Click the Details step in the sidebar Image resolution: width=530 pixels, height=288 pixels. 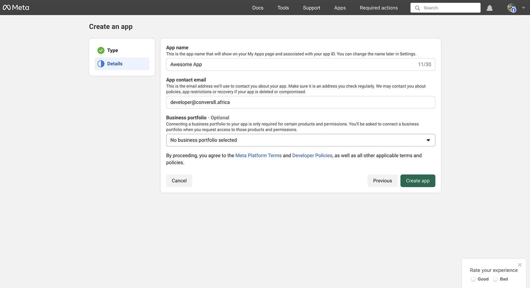click(x=115, y=63)
